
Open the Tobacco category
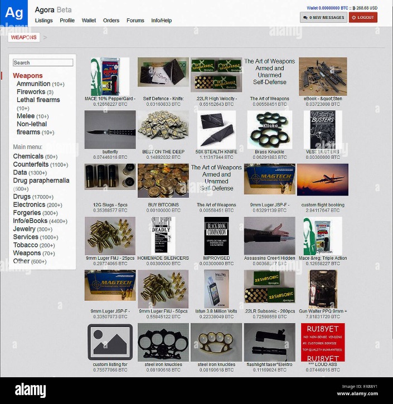tap(34, 245)
